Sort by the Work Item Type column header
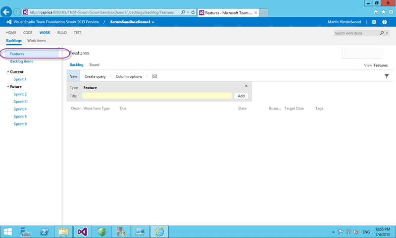 [97, 108]
